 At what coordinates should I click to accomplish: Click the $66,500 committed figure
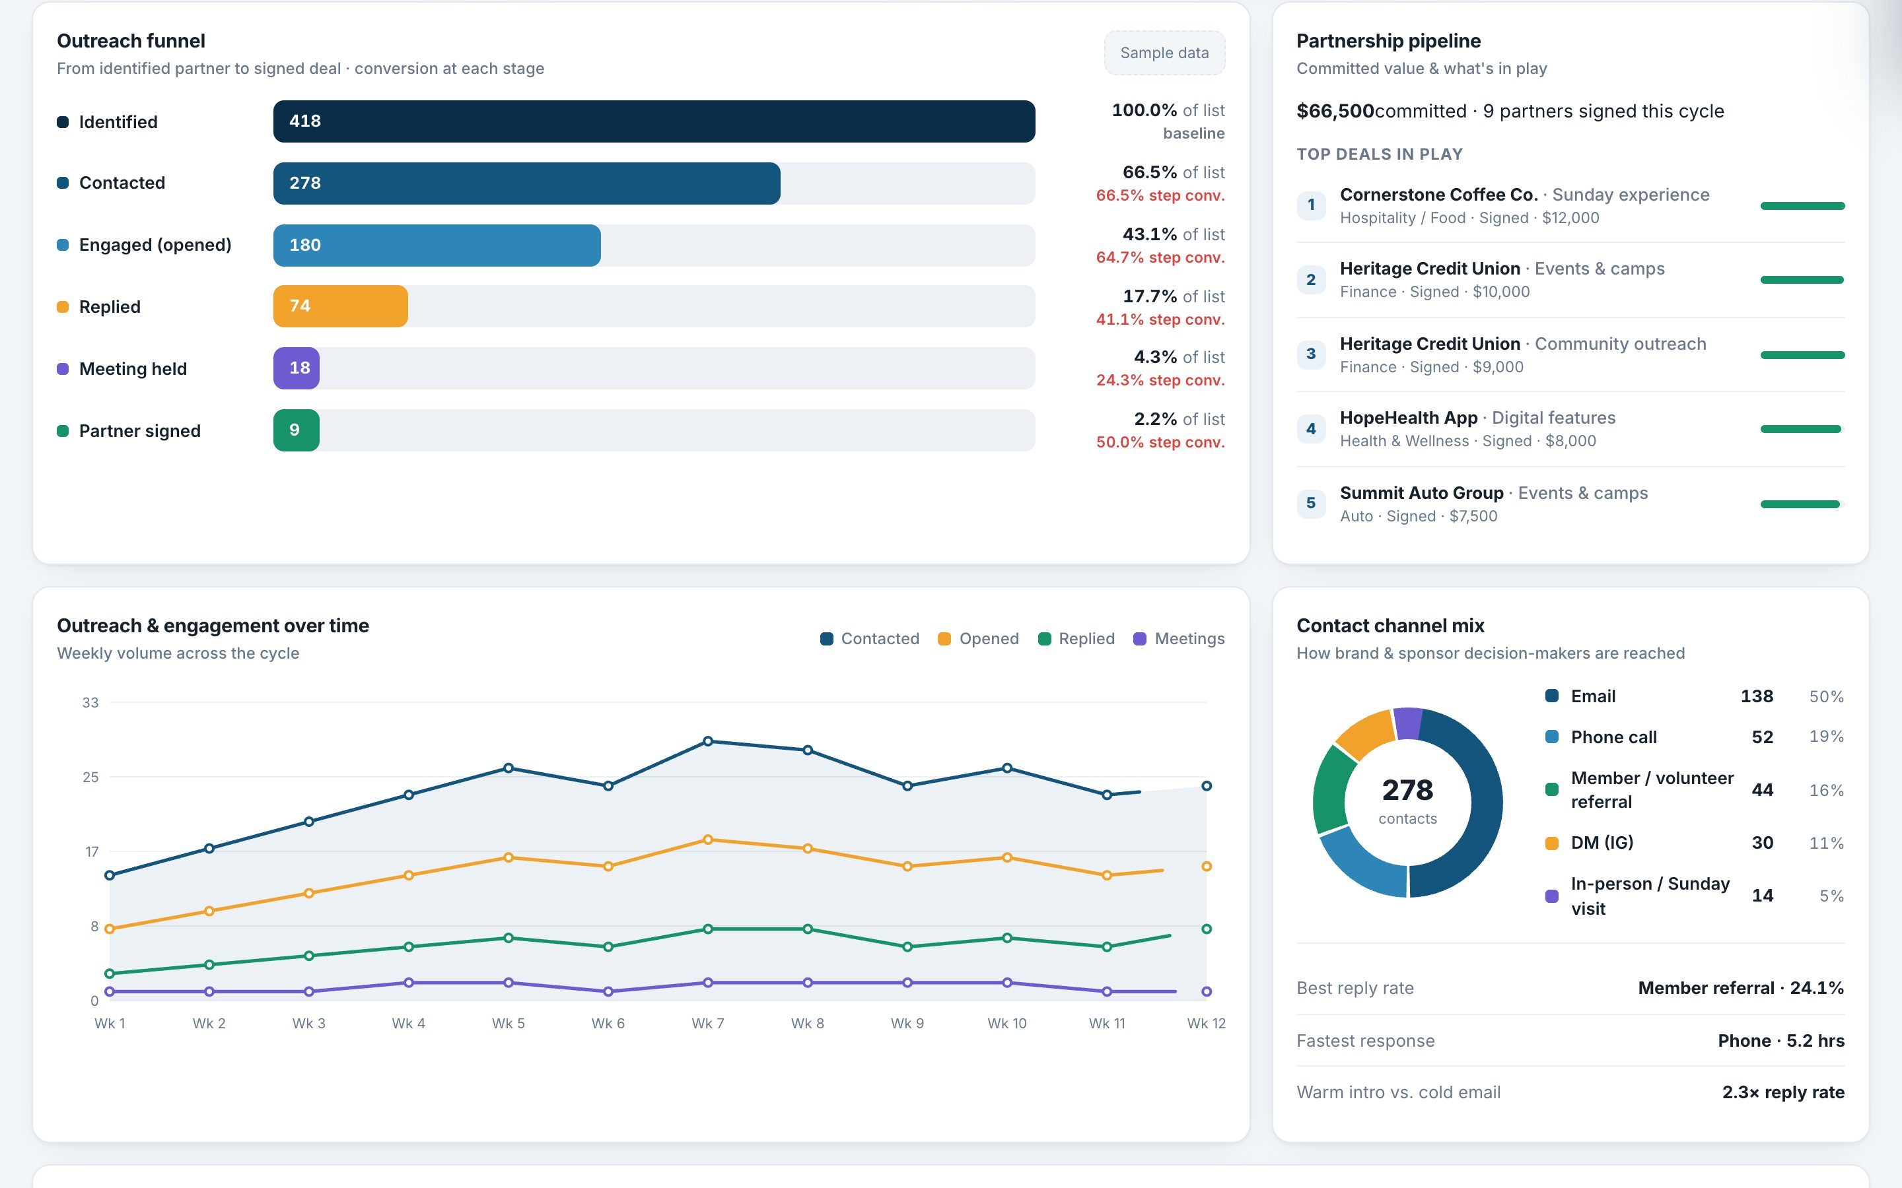1335,111
